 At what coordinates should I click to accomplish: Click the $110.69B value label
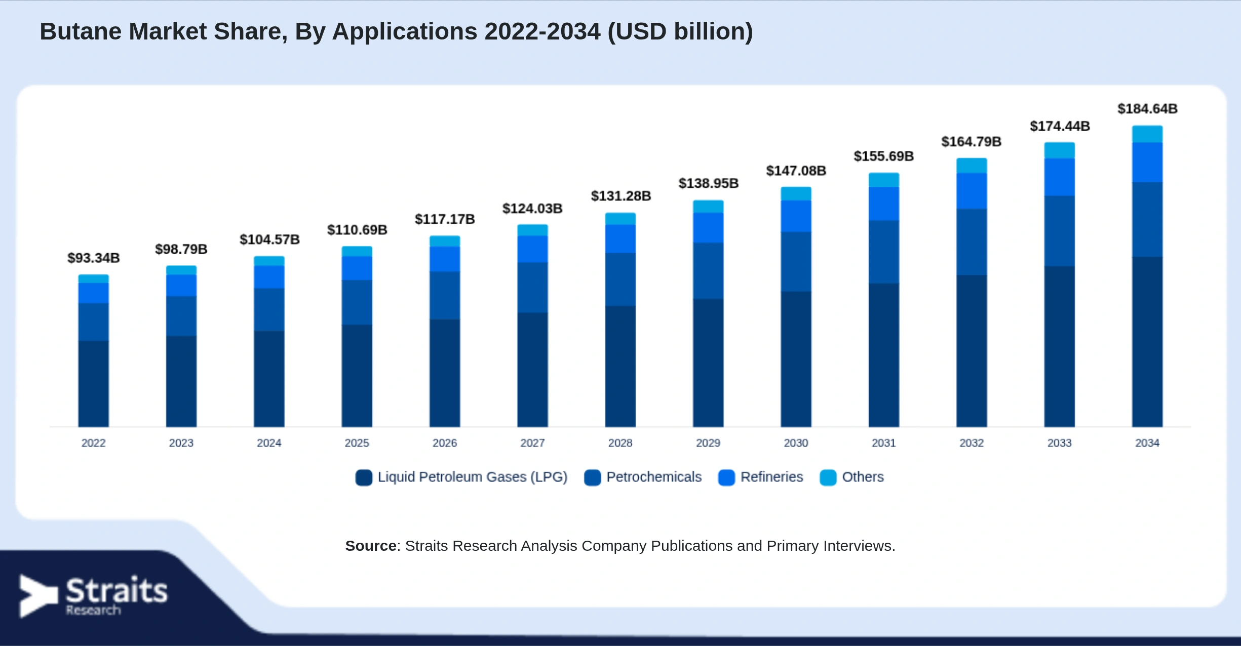coord(357,230)
